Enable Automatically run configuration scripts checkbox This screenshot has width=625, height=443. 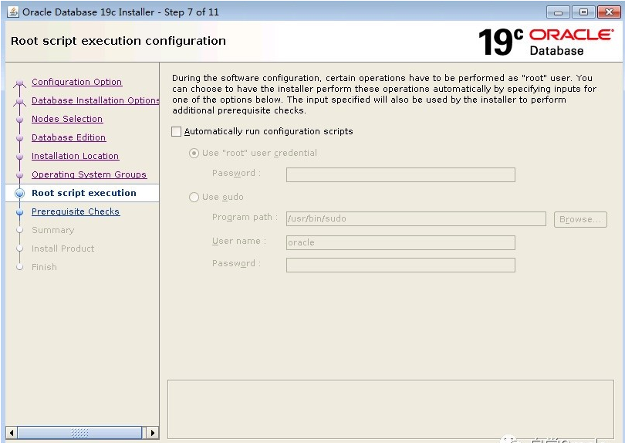click(176, 131)
